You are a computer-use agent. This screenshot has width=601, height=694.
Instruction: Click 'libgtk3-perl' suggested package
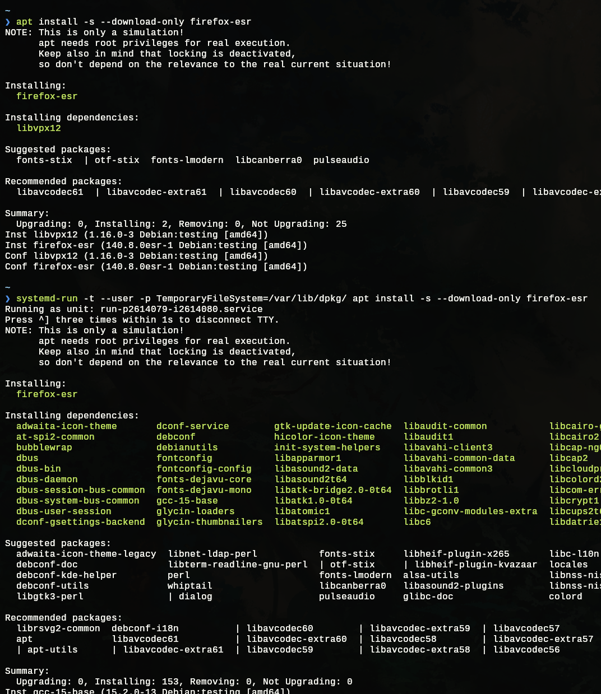click(50, 597)
